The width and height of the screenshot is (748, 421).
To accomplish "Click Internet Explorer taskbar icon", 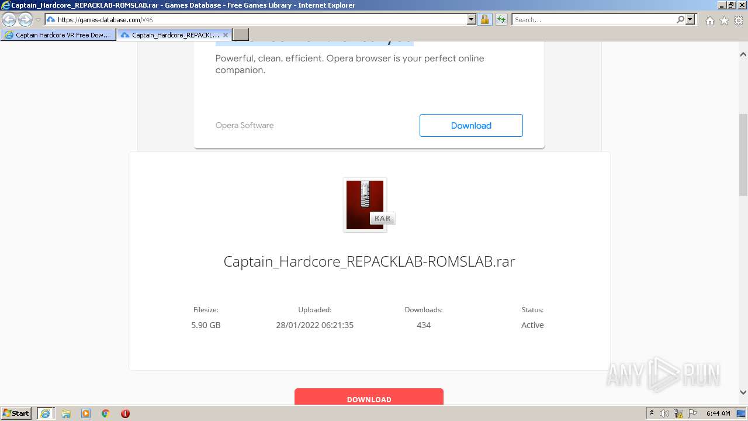I will (45, 413).
